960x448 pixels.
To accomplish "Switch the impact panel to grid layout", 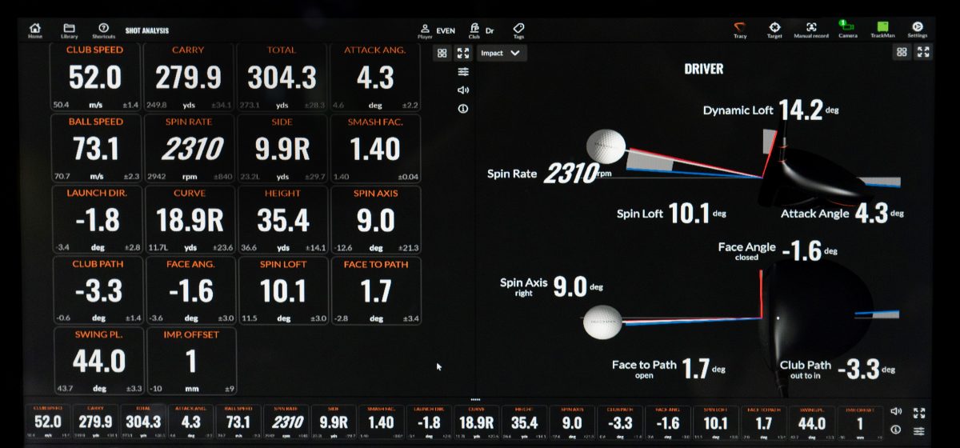I will [x=902, y=52].
